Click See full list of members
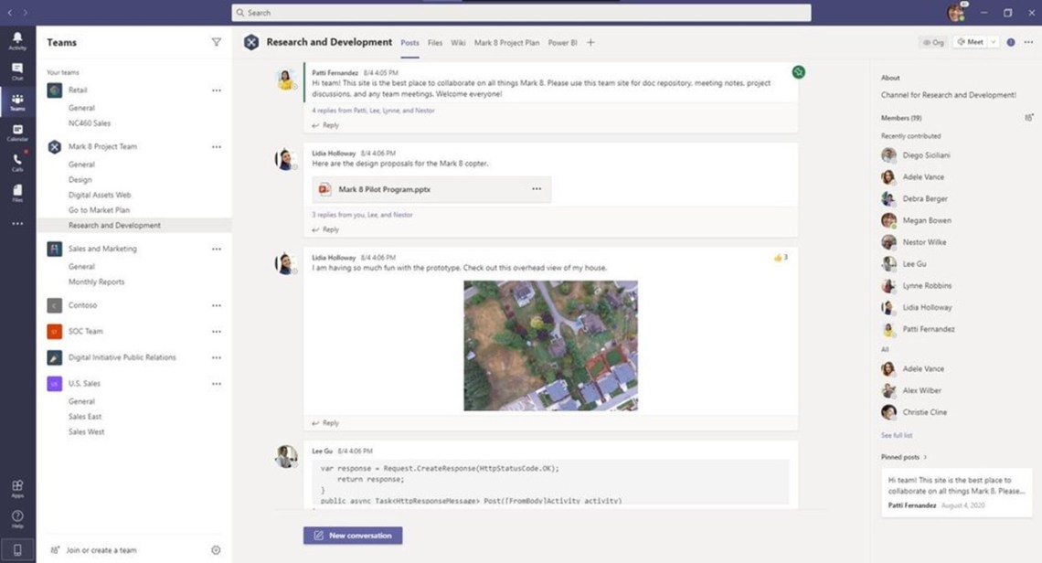The height and width of the screenshot is (563, 1042). click(x=896, y=435)
